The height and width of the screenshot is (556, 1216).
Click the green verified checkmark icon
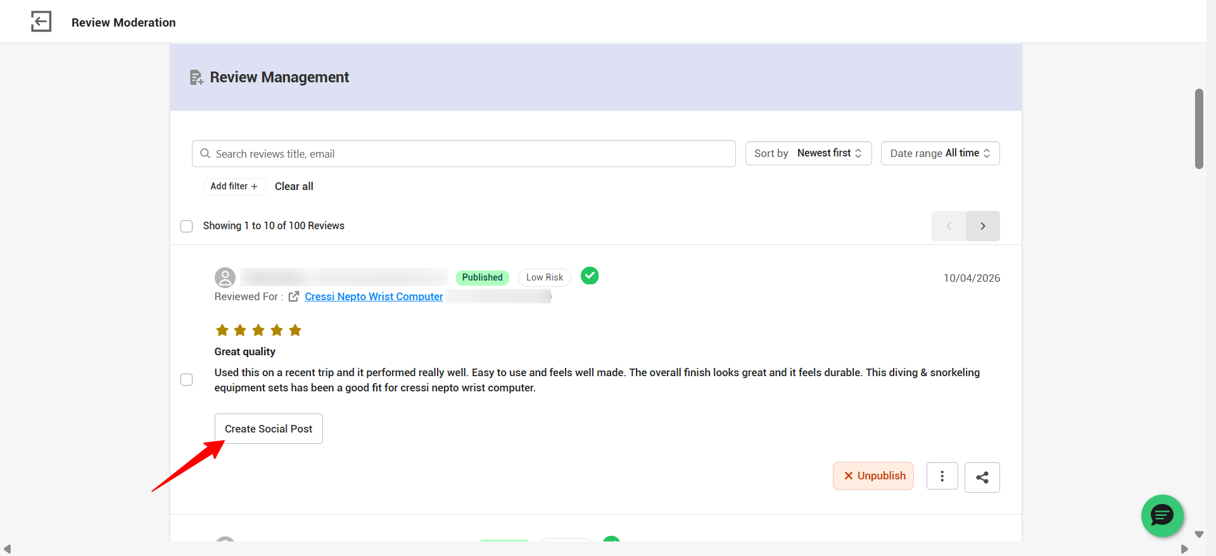click(590, 275)
